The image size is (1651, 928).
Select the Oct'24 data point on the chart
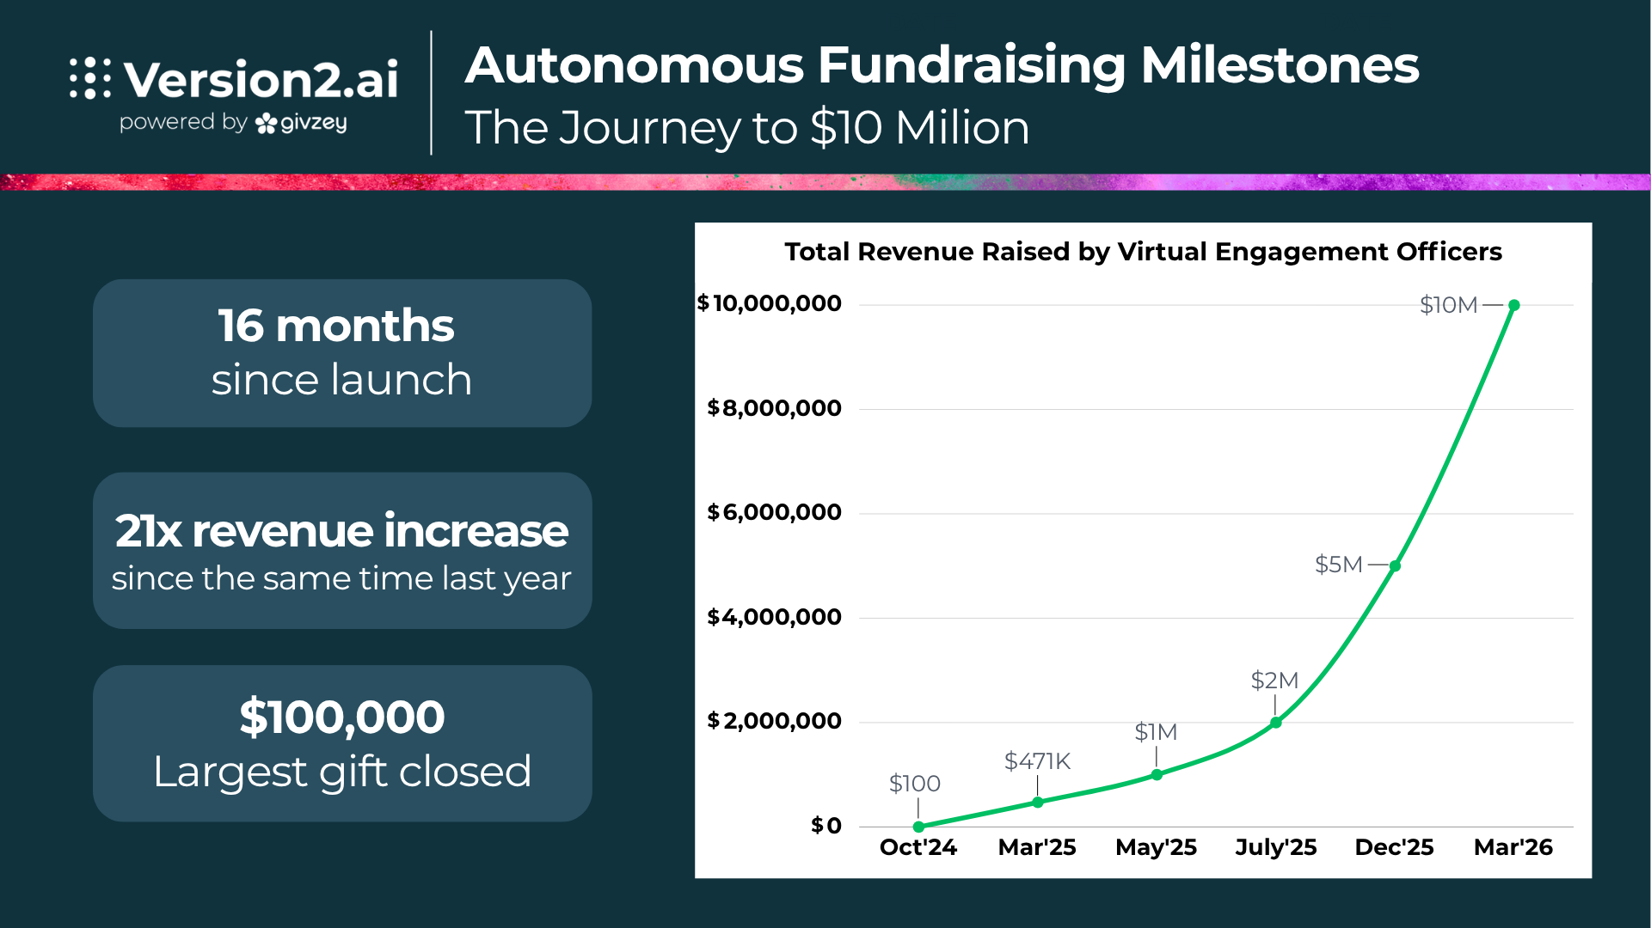point(918,827)
